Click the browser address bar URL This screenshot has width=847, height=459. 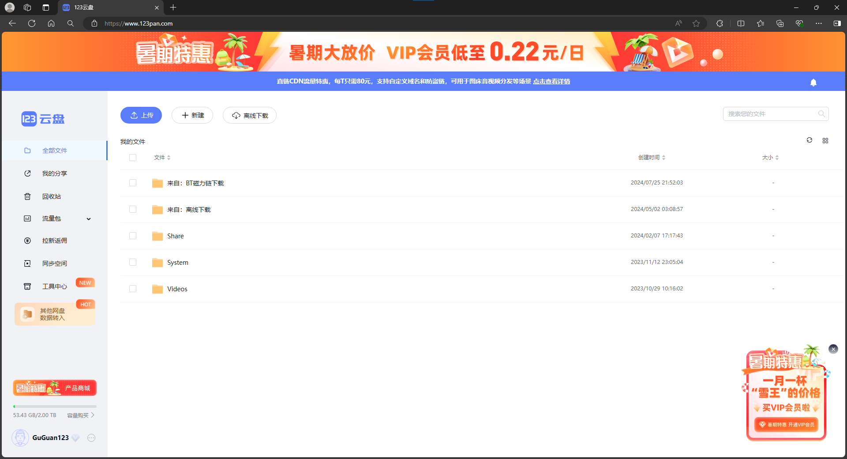pos(139,23)
